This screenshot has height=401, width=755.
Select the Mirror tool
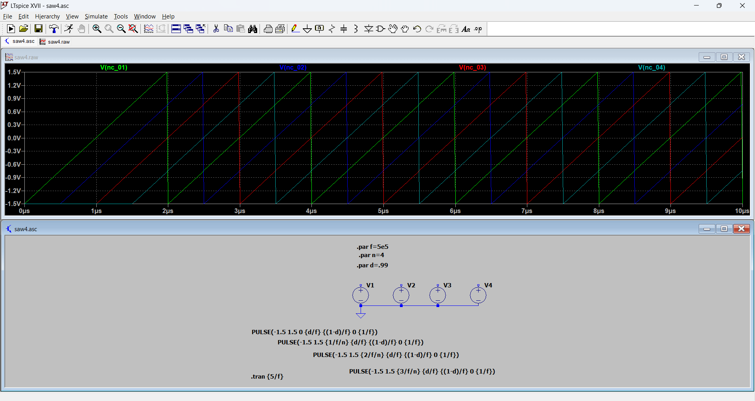point(454,29)
